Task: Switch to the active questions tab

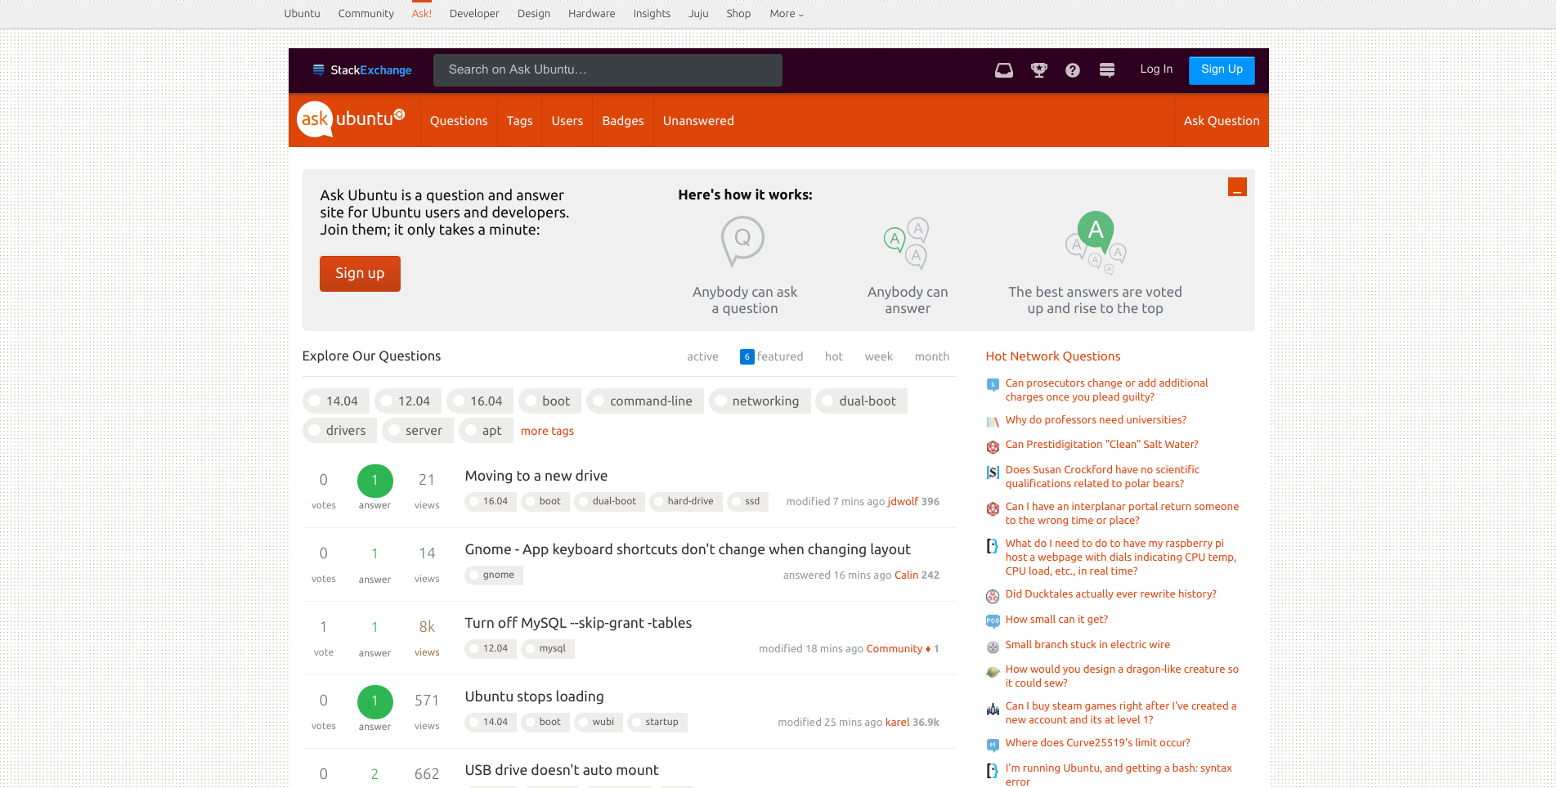Action: point(702,356)
